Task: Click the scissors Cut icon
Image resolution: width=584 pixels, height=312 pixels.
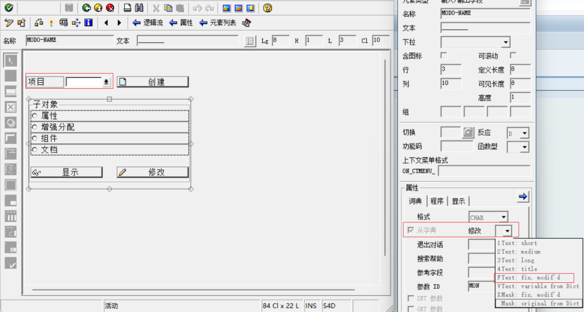Action: 156,8
